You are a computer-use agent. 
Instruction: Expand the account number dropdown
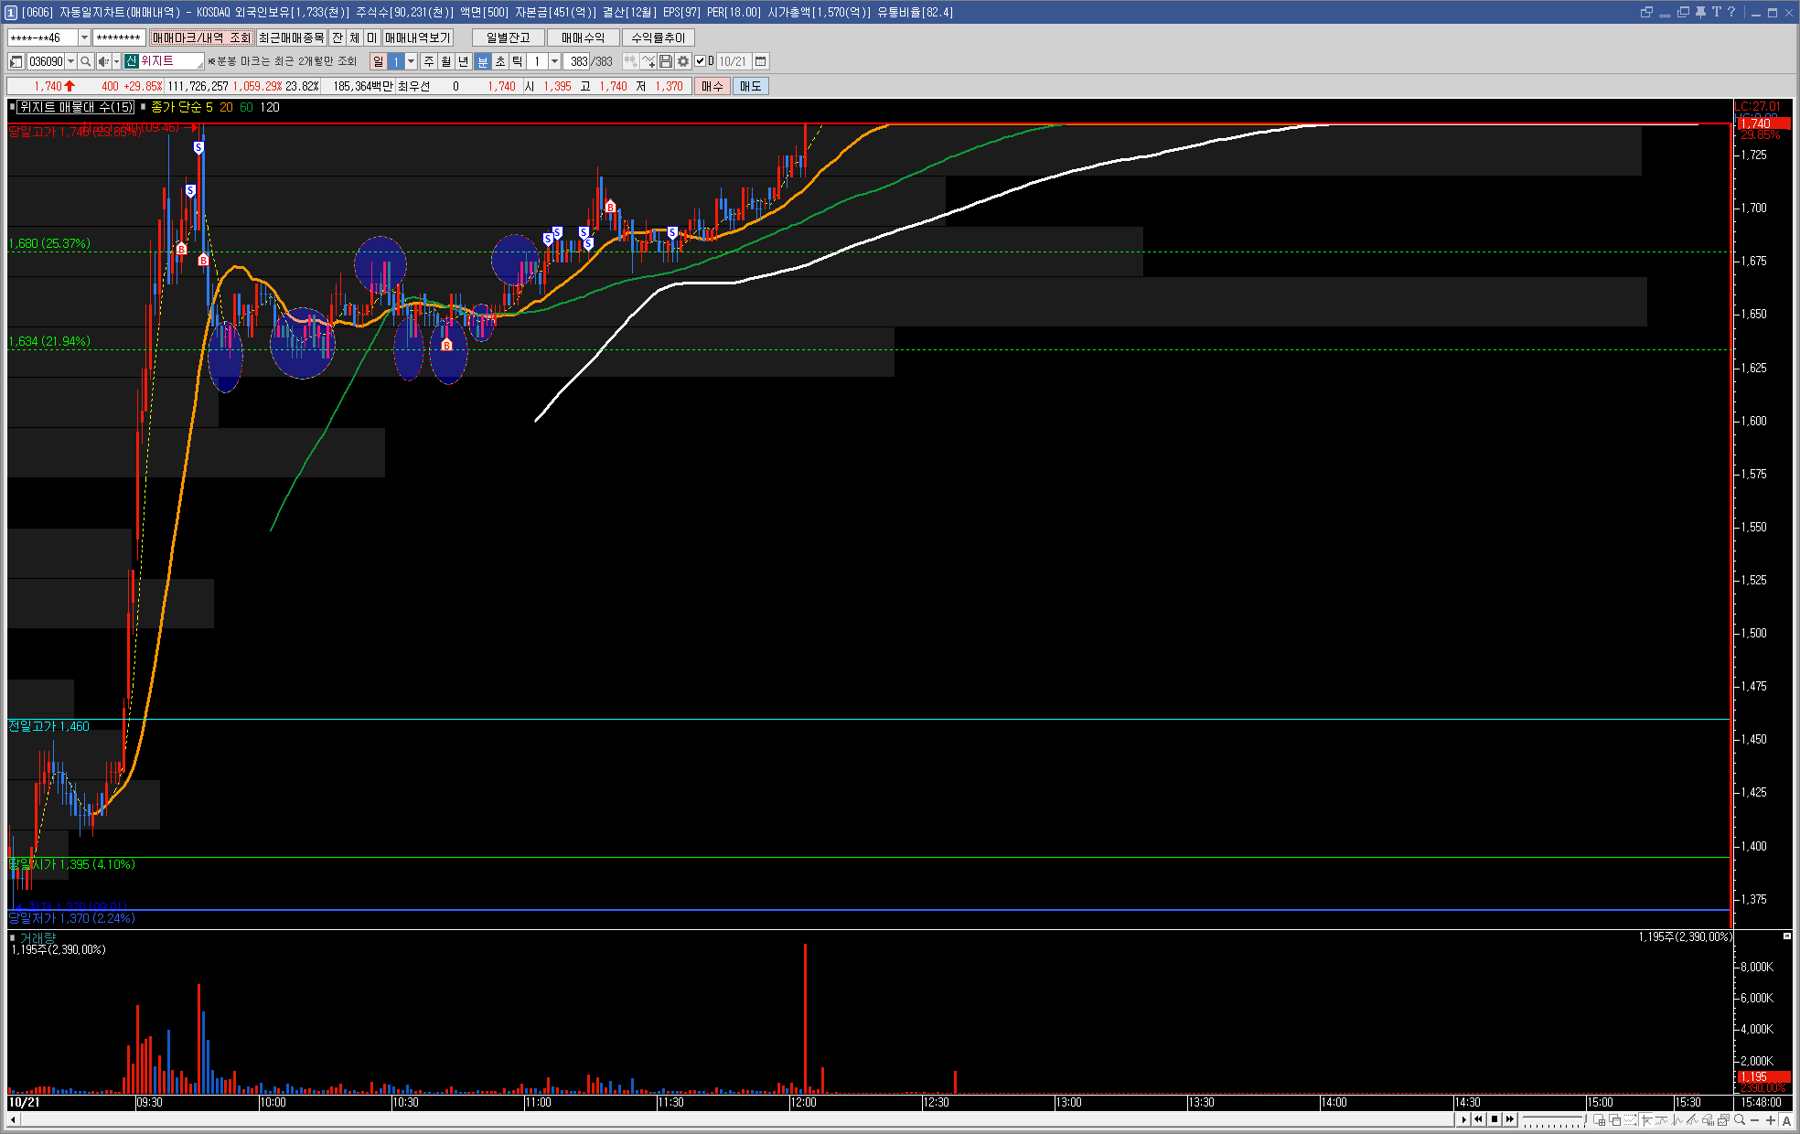click(x=84, y=37)
